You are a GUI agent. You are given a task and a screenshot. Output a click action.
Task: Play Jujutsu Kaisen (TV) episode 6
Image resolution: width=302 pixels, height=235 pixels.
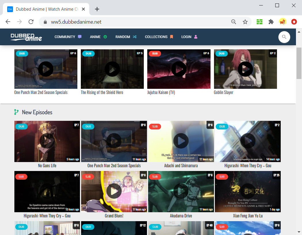coord(179,69)
